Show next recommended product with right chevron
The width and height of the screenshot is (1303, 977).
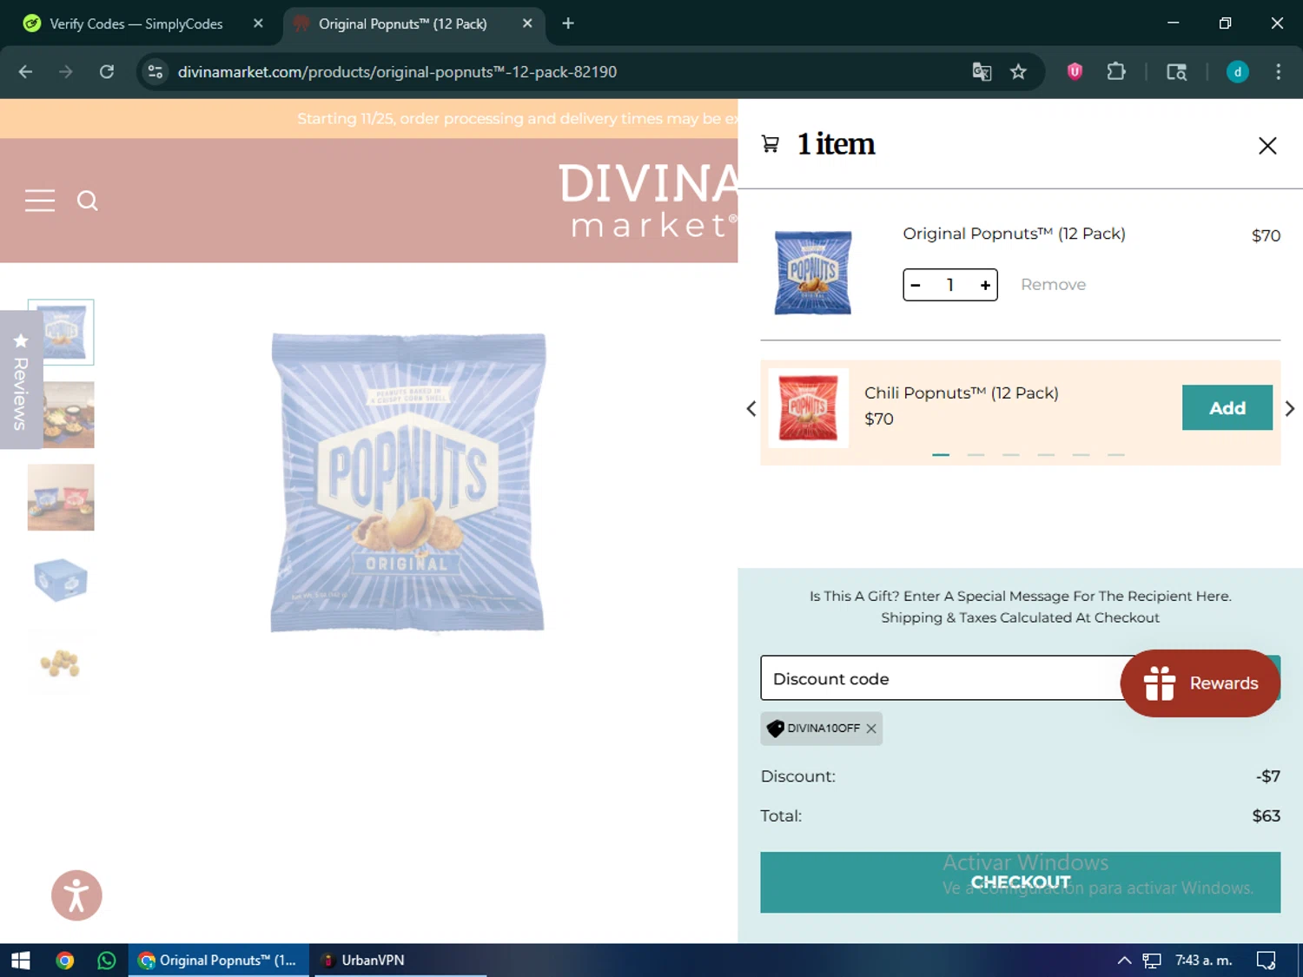[1289, 409]
